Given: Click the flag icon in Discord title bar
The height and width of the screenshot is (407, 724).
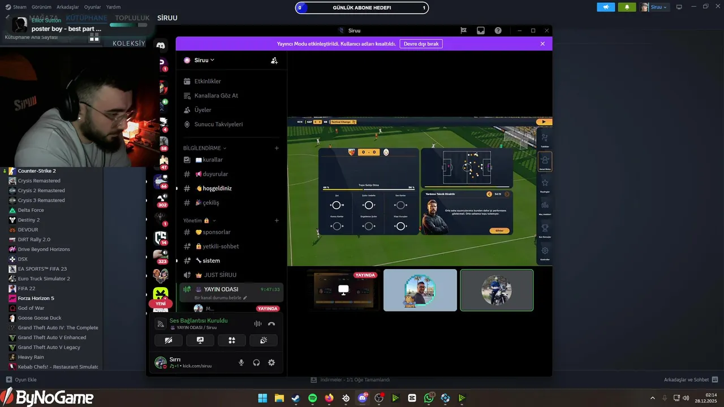Looking at the screenshot, I should click(463, 31).
